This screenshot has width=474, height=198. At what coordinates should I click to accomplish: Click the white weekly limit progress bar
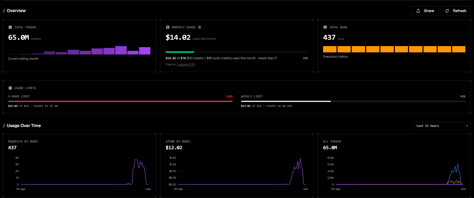tap(286, 101)
